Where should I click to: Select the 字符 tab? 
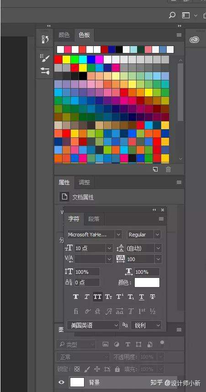pyautogui.click(x=74, y=219)
